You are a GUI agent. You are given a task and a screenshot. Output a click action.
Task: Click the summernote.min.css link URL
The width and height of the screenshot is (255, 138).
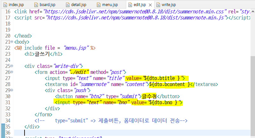pos(135,12)
